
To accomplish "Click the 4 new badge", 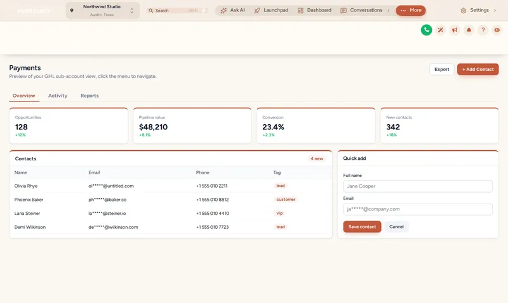I will pyautogui.click(x=316, y=158).
